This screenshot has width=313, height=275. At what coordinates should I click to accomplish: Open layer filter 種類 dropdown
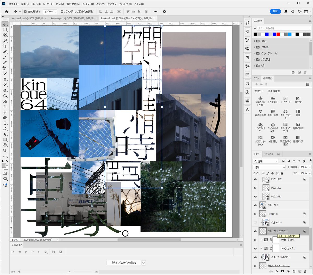(266, 161)
